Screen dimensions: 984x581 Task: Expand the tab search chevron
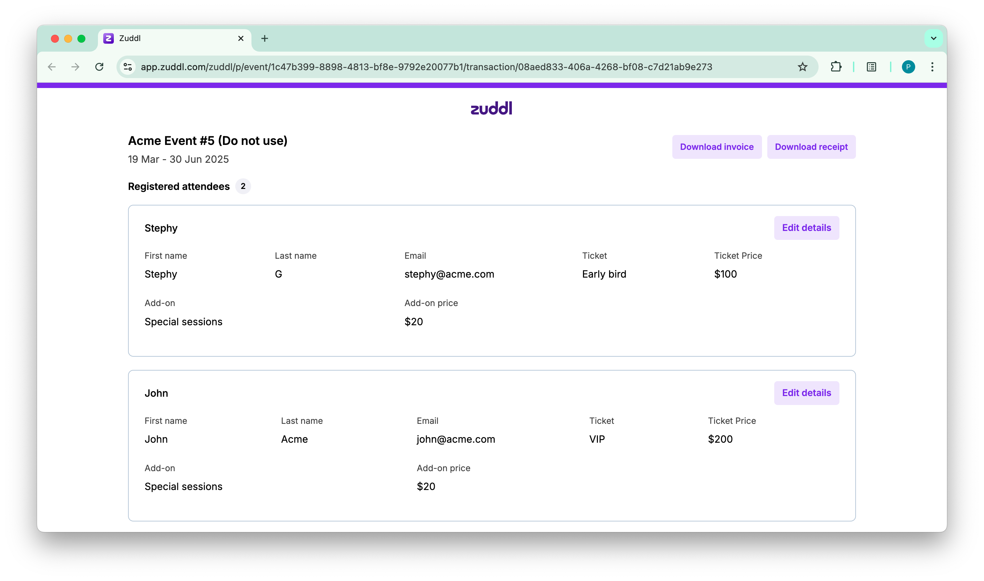(933, 38)
